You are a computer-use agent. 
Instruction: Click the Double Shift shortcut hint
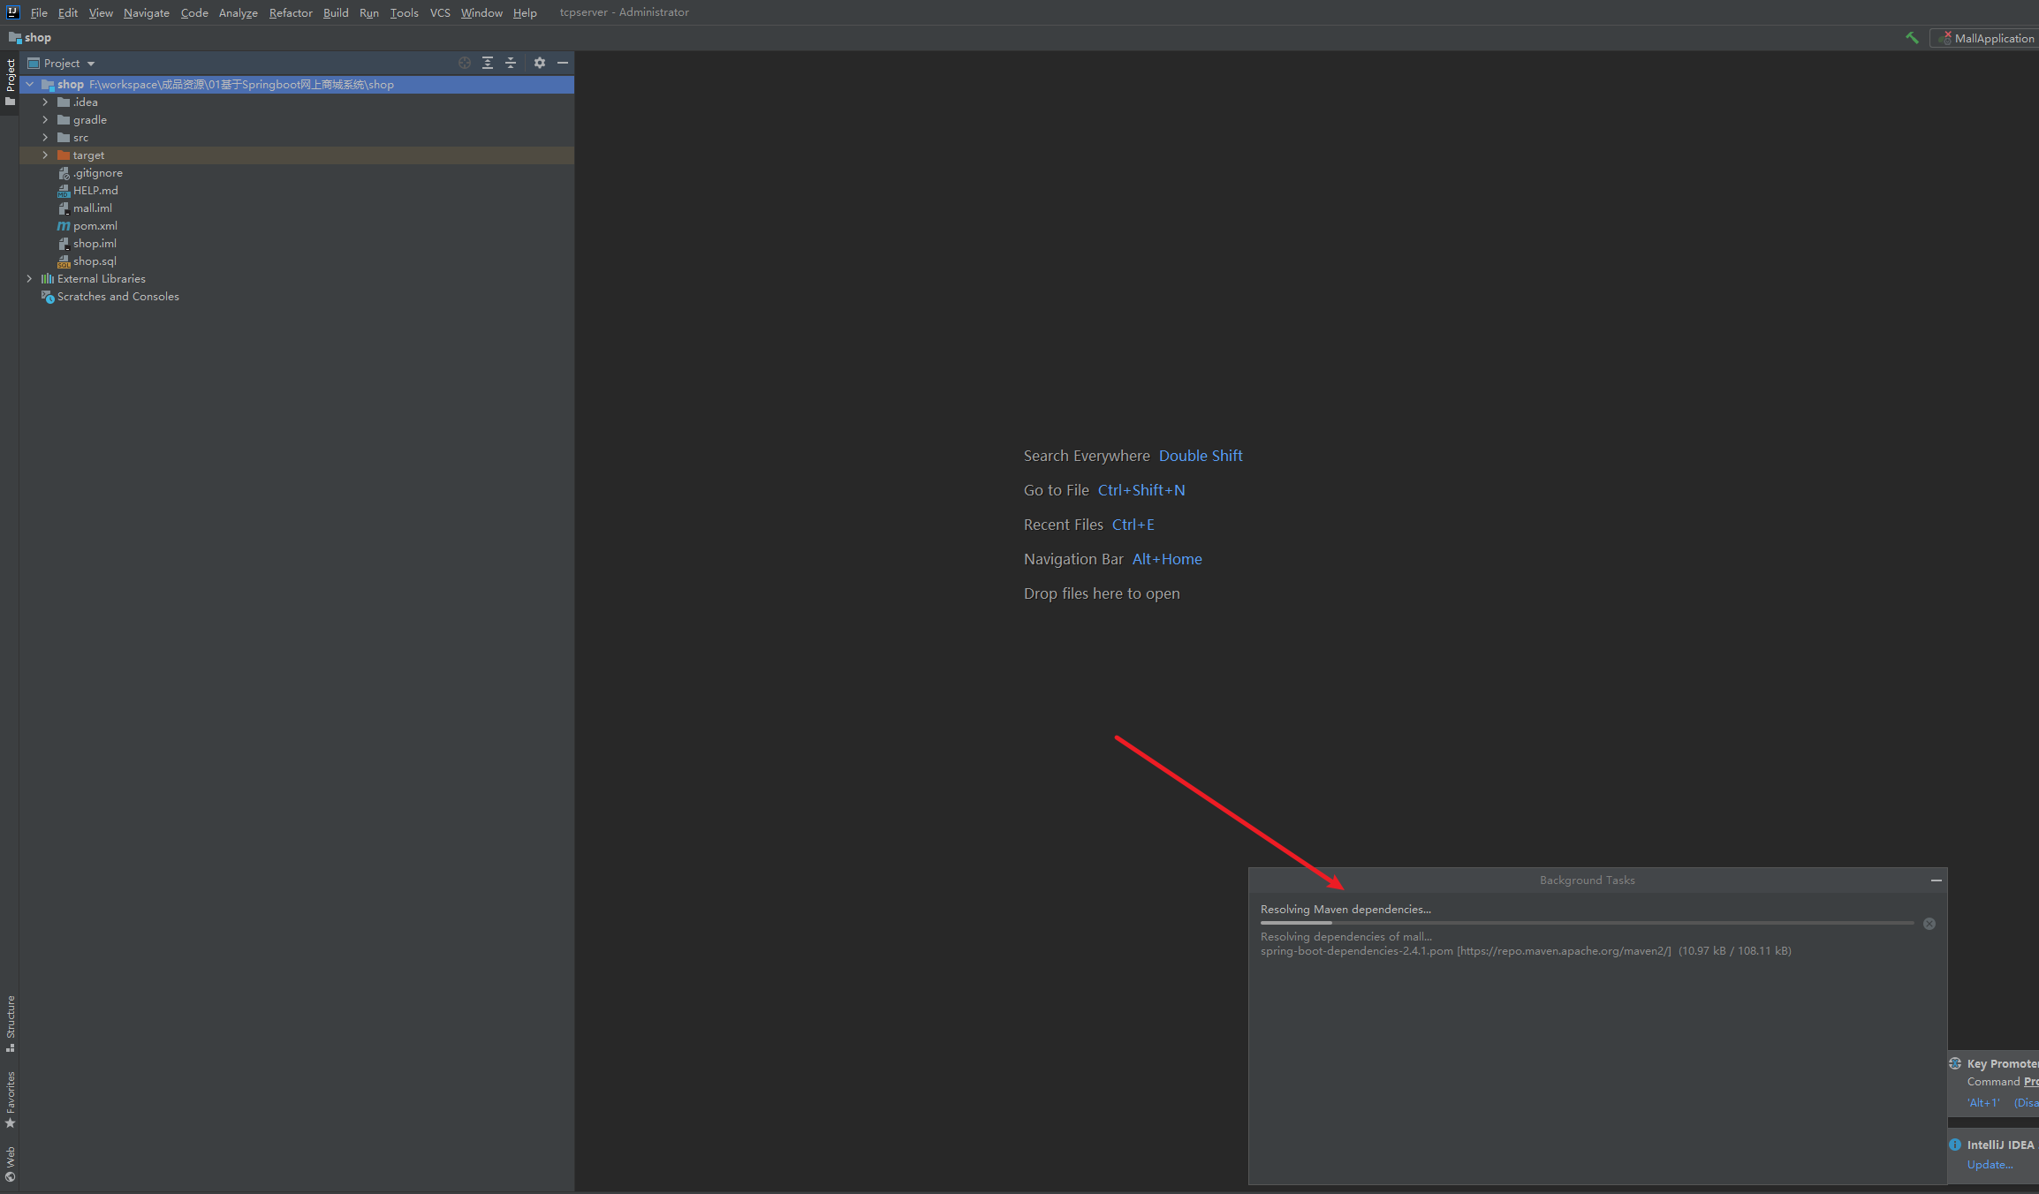1201,456
